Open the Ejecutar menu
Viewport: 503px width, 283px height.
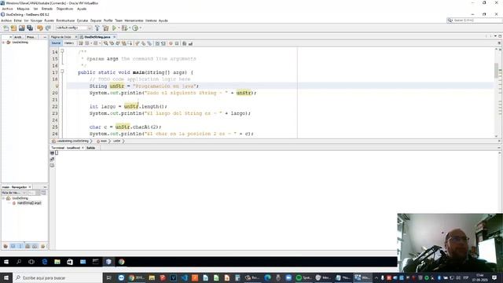83,20
